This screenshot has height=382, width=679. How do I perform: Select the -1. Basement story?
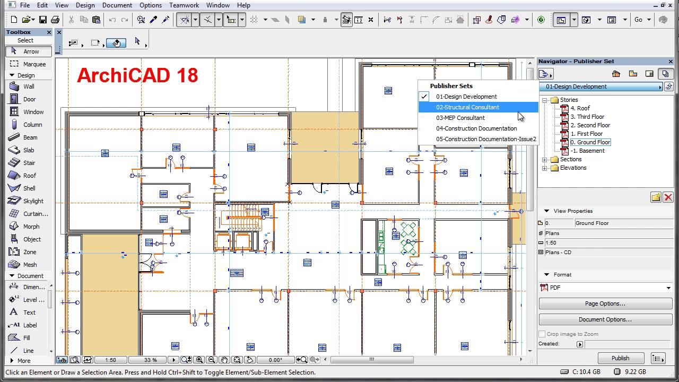point(587,151)
